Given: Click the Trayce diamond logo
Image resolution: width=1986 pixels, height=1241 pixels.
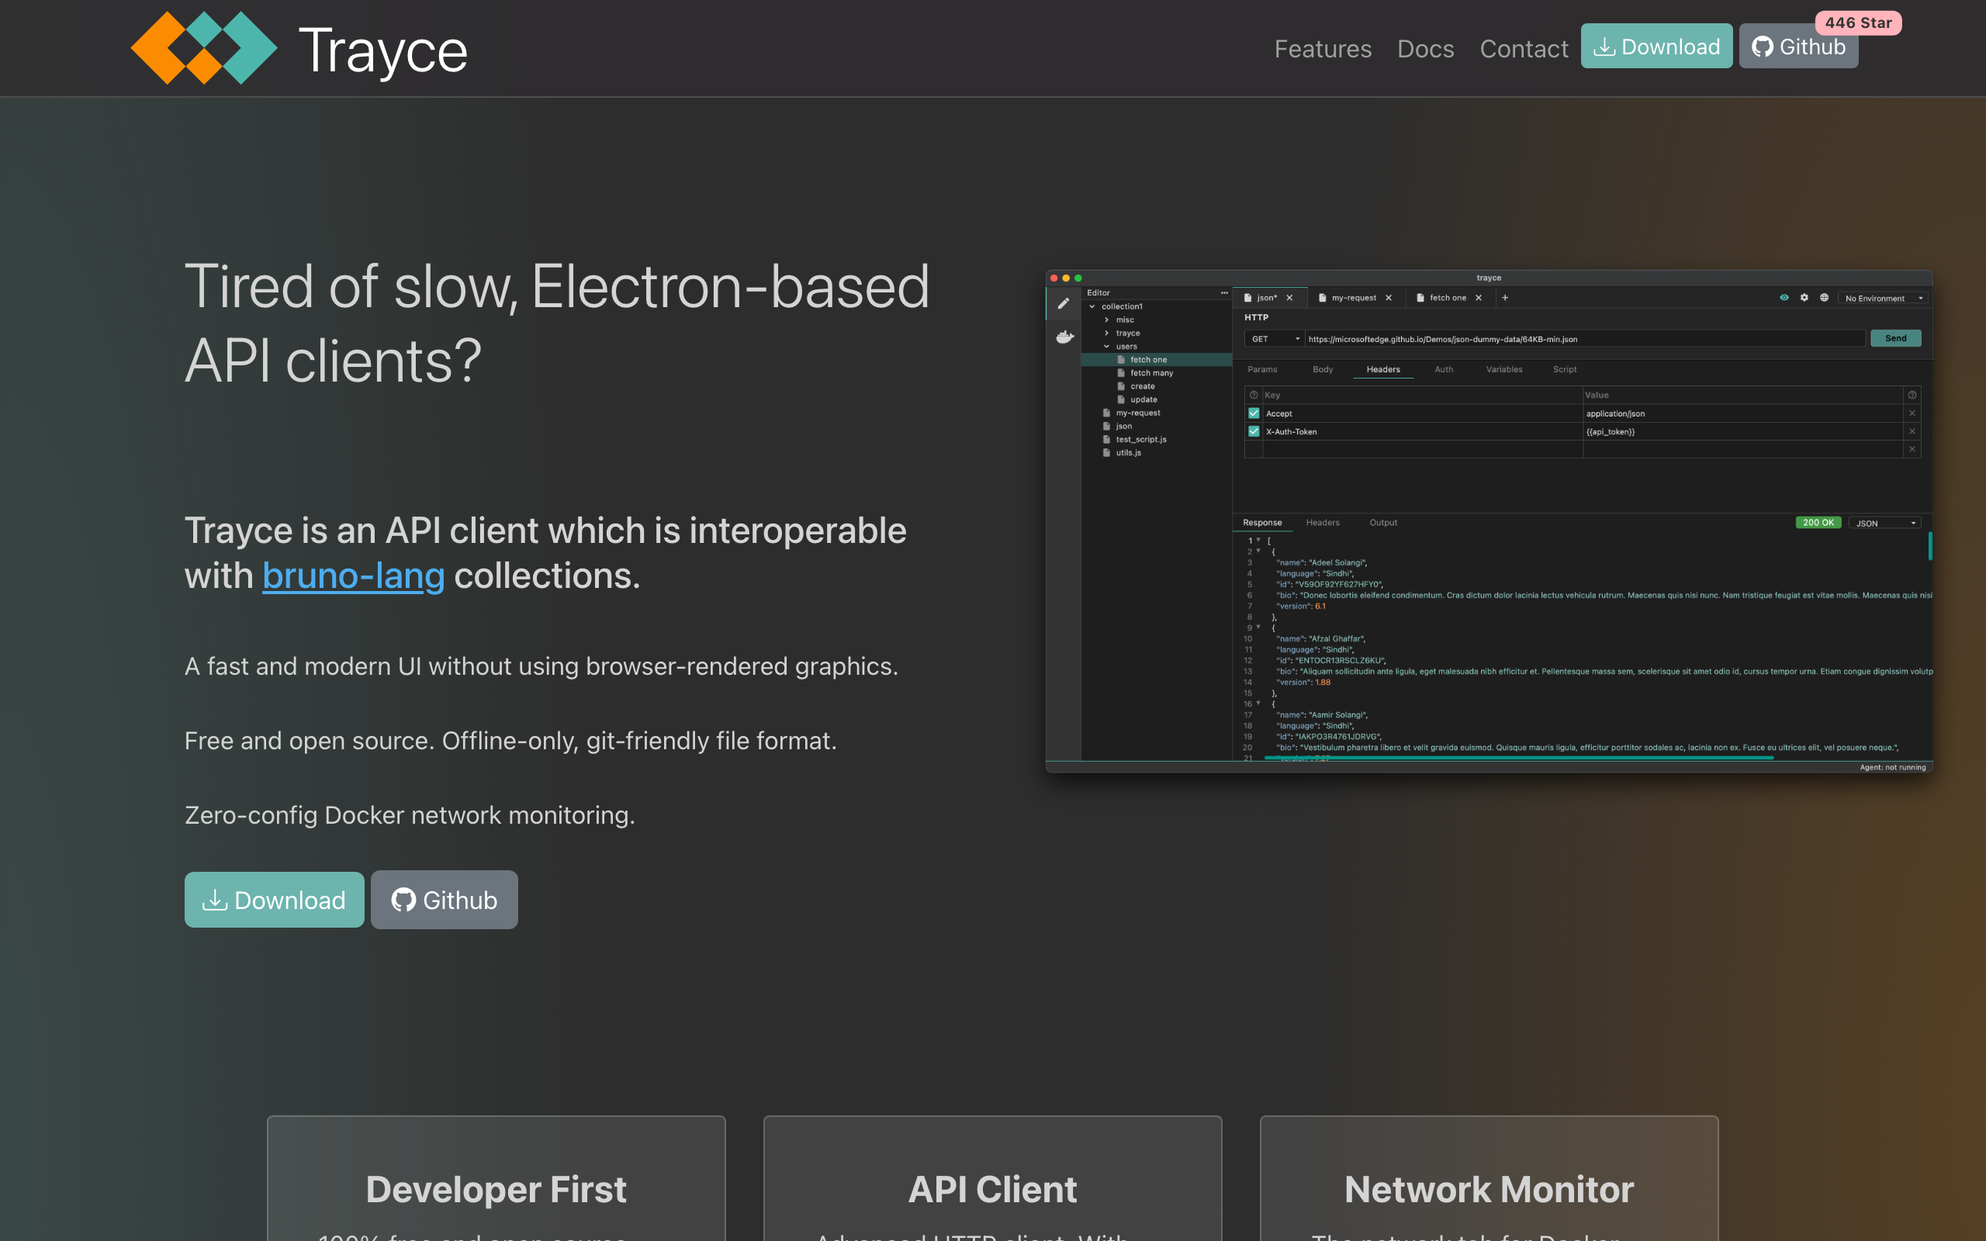Looking at the screenshot, I should pos(203,48).
